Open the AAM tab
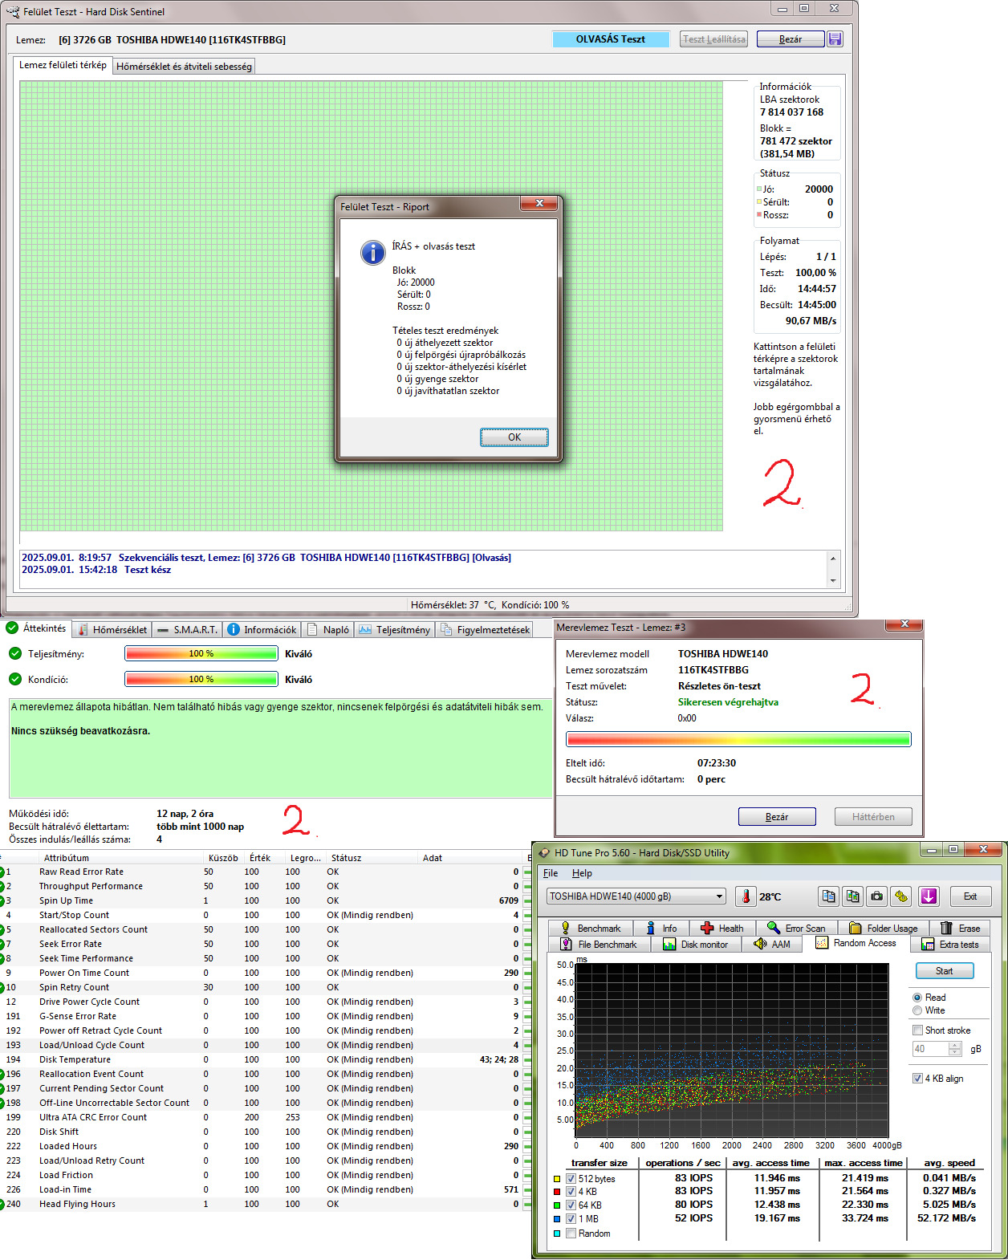The width and height of the screenshot is (1008, 1260). coord(772,944)
